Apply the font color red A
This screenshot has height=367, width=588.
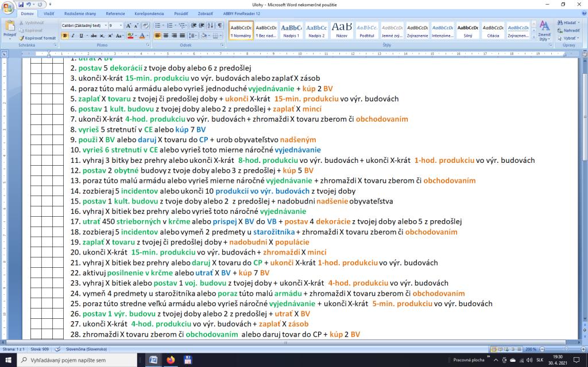142,36
